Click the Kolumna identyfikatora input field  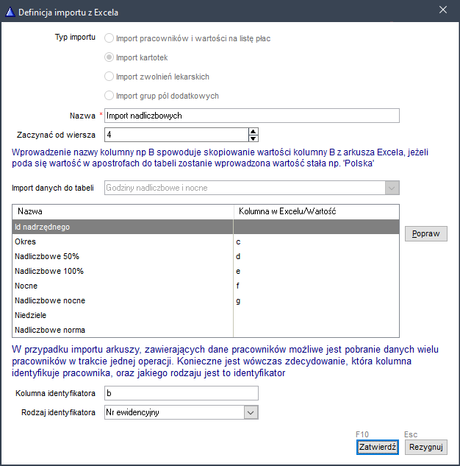click(181, 394)
